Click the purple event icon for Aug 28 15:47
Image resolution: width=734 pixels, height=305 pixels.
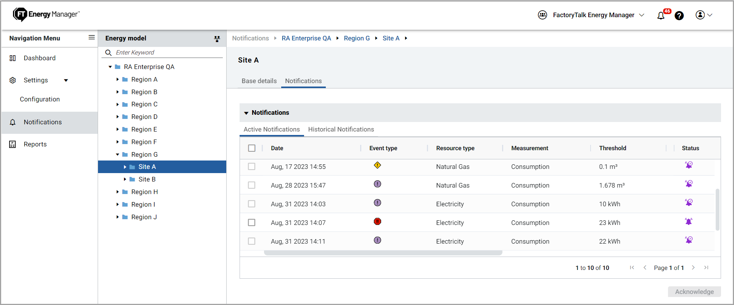tap(377, 184)
